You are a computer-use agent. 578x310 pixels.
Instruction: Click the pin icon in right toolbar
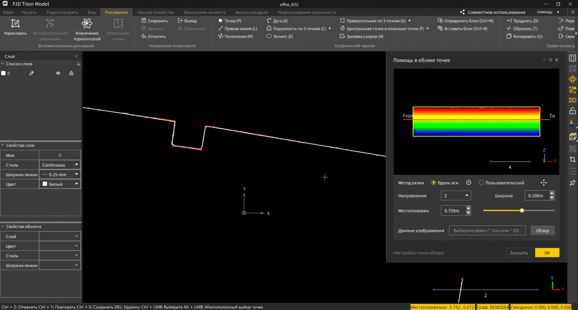(573, 183)
